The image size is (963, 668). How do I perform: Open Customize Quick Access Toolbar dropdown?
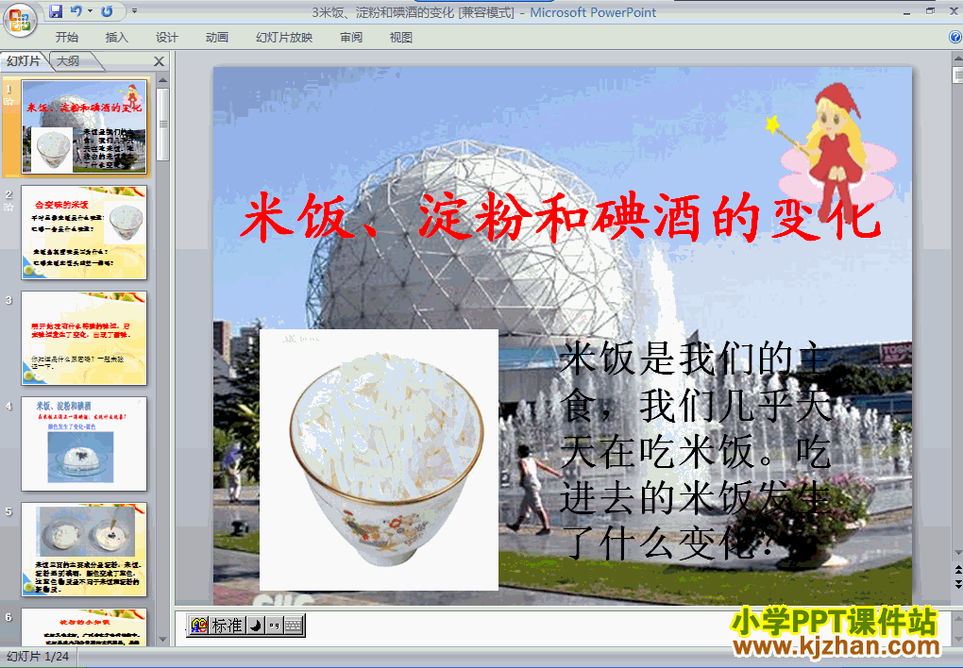coord(134,11)
